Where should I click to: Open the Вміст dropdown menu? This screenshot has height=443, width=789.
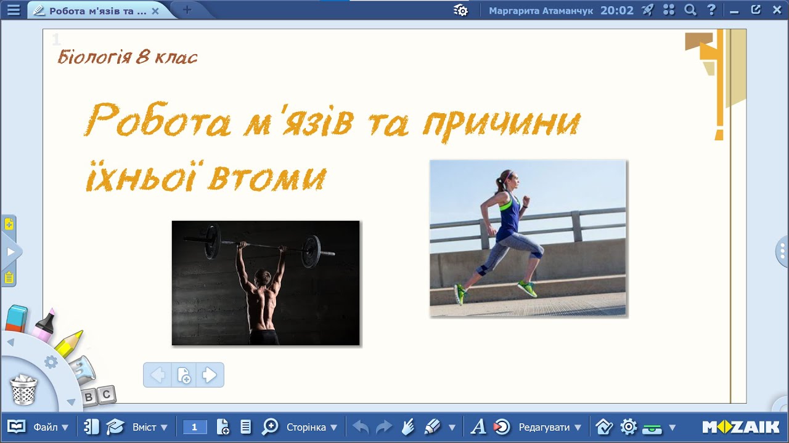click(x=150, y=427)
